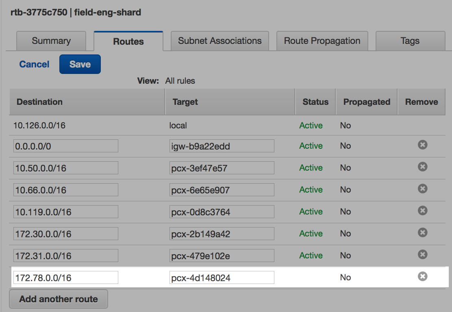The width and height of the screenshot is (452, 312).
Task: Switch to Subnet Associations tab
Action: (219, 41)
